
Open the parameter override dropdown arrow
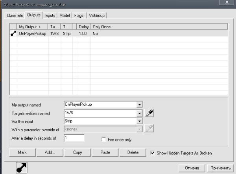pos(140,129)
